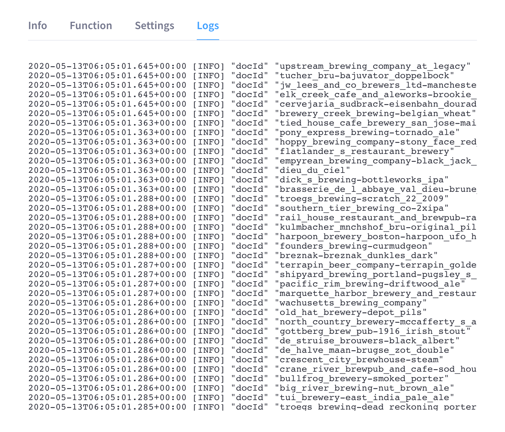Click the crane_river_brewpub_and_cafe log line
This screenshot has width=505, height=432.
pos(252,369)
